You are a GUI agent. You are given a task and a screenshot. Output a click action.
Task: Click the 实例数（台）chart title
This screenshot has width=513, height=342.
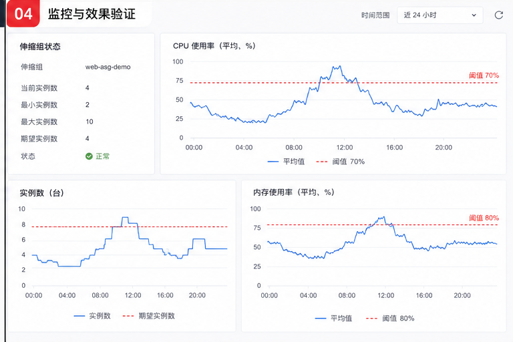(42, 193)
